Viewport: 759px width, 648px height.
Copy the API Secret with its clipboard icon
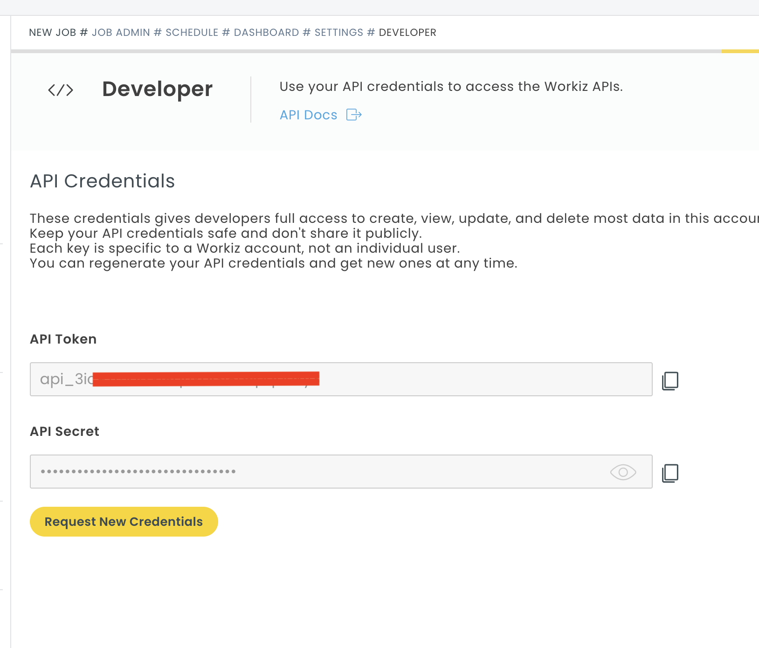(670, 473)
